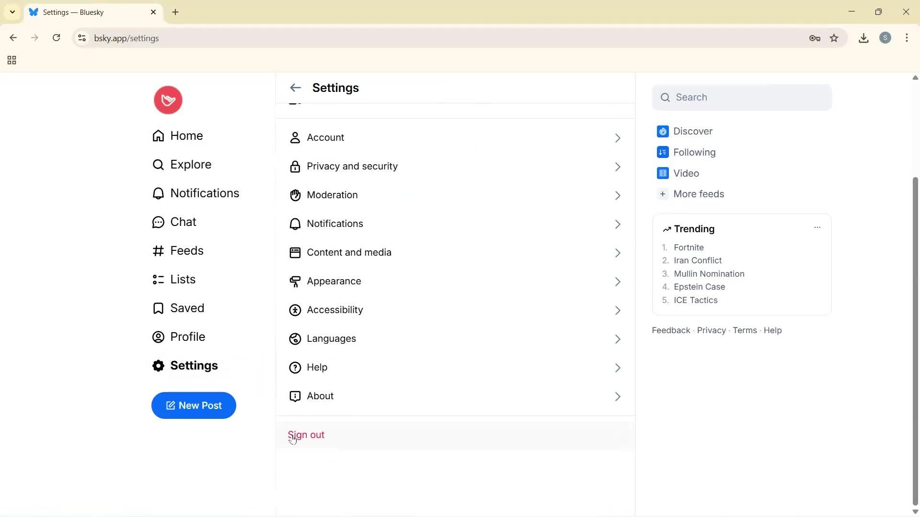Screen dimensions: 920x517
Task: View your Feeds list
Action: (x=187, y=250)
